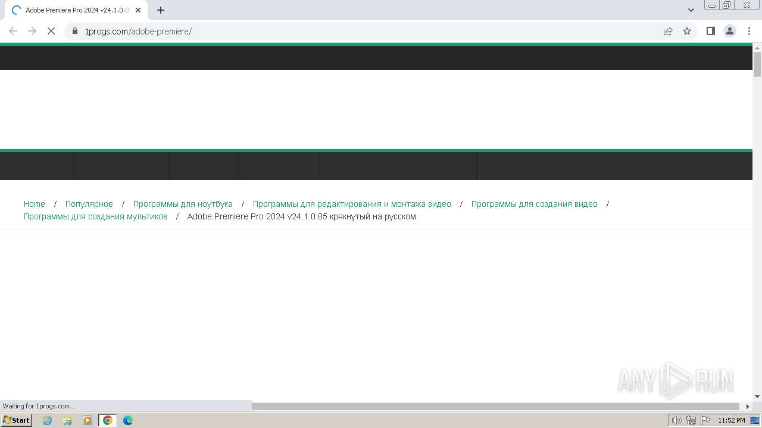The width and height of the screenshot is (762, 428).
Task: Share this page icon
Action: [x=668, y=31]
